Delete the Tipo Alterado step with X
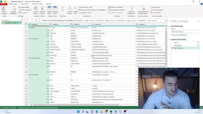 click(x=172, y=48)
